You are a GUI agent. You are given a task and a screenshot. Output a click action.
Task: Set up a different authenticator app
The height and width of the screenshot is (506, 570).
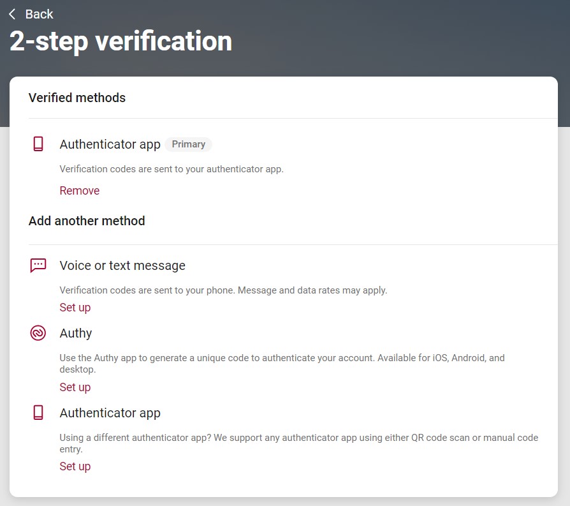click(75, 466)
